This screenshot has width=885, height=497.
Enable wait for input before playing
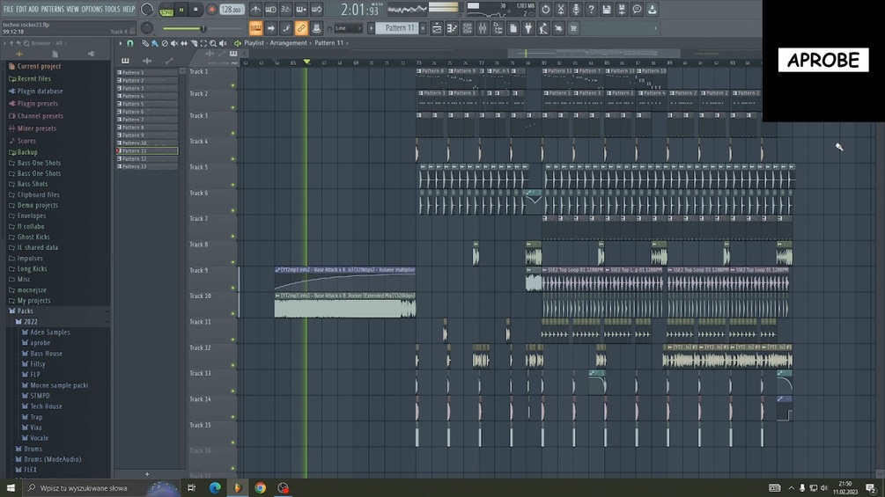[271, 9]
